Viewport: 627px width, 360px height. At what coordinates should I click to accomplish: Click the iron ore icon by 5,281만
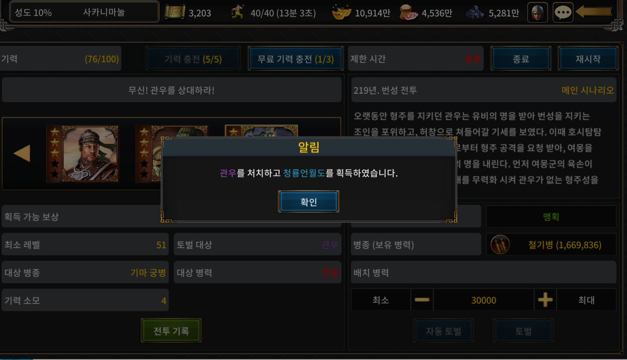click(476, 12)
